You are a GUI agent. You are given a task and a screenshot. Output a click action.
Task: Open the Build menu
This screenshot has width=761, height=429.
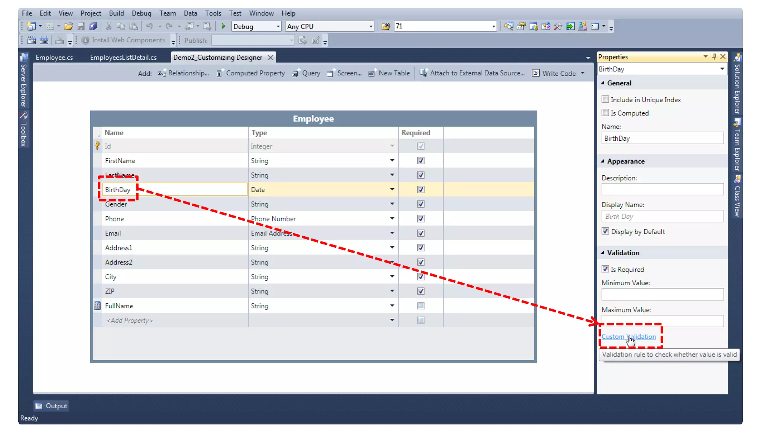click(x=116, y=13)
